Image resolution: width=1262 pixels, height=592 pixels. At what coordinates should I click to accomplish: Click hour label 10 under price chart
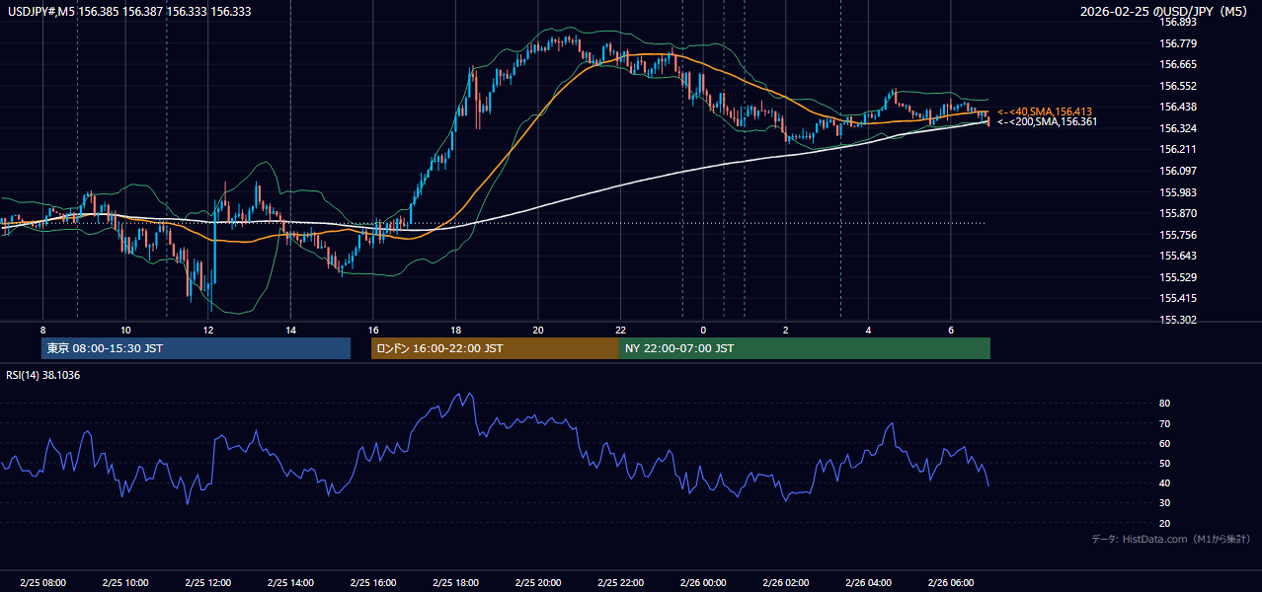click(x=125, y=330)
